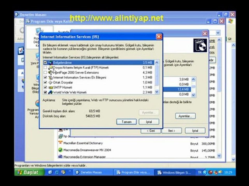Click down arrow of wizard components list
Image resolution: width=249 pixels, height=186 pixels.
click(193, 95)
